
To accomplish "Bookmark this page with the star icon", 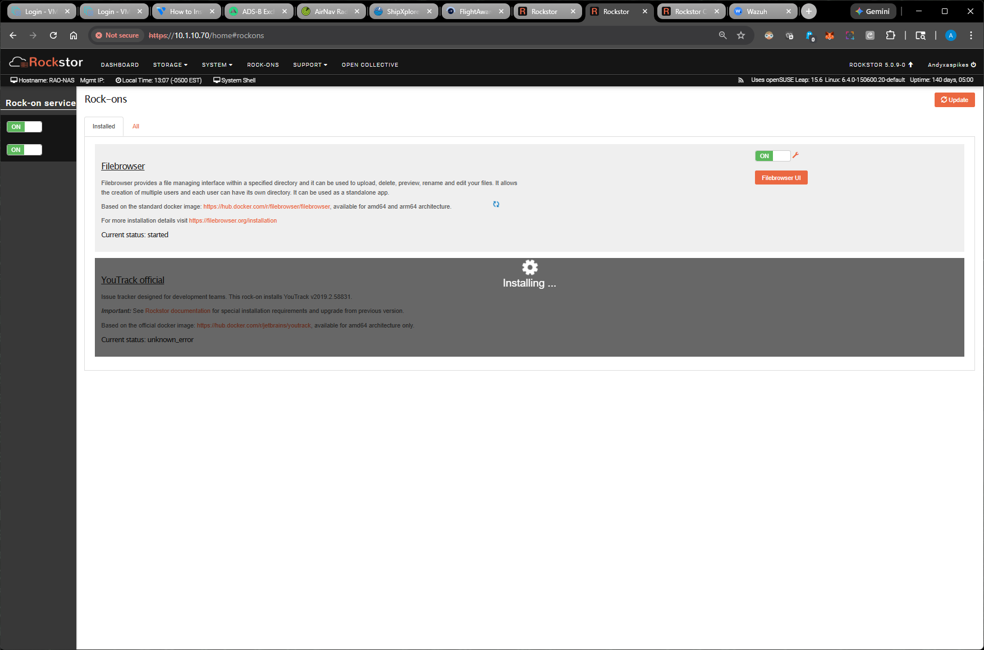I will point(741,35).
